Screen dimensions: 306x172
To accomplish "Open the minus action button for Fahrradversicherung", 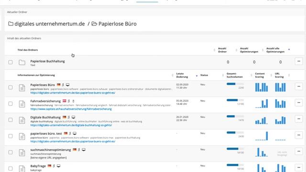I will click(298, 103).
